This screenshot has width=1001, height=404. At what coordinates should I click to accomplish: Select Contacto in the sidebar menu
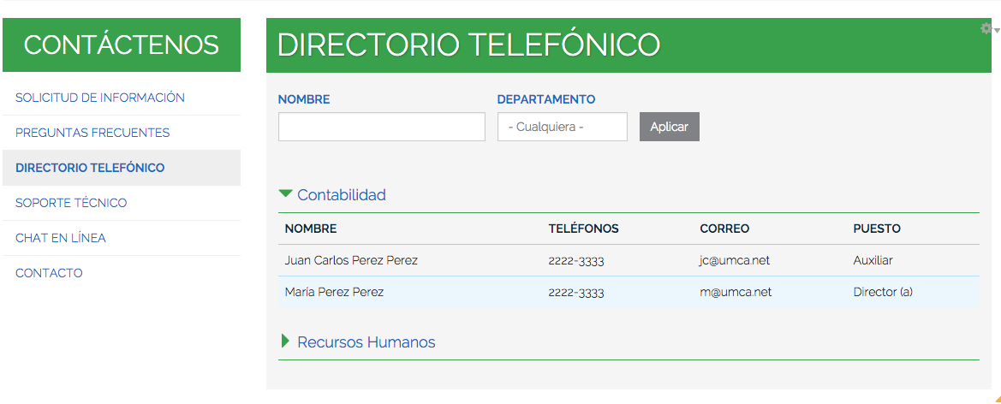tap(49, 273)
